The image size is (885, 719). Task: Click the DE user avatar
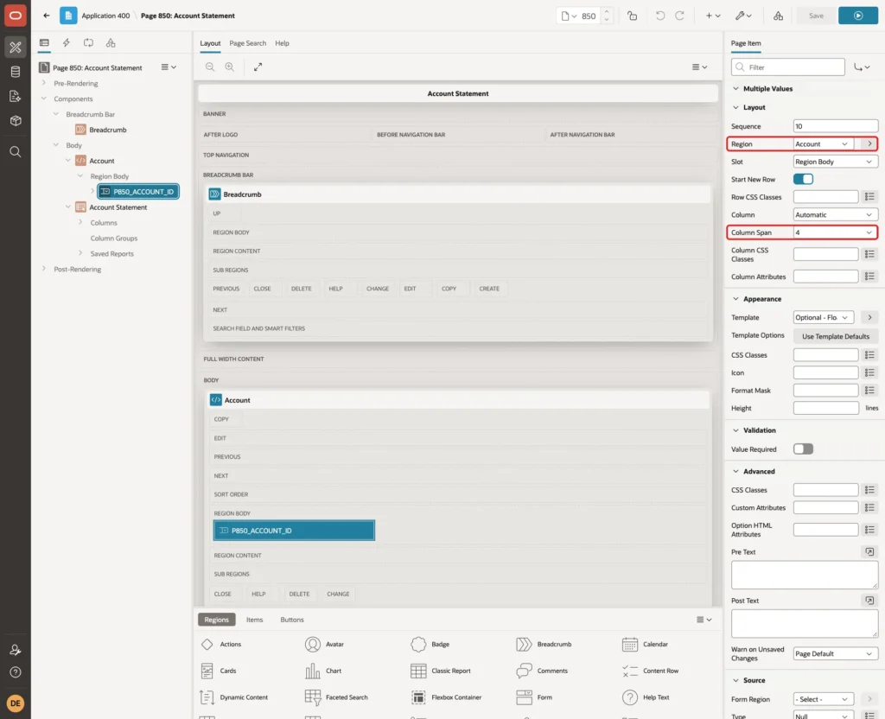[x=16, y=703]
